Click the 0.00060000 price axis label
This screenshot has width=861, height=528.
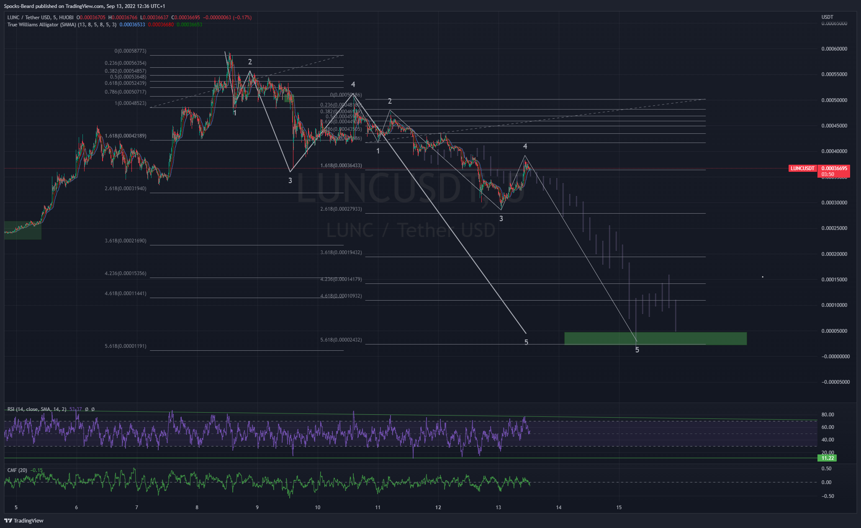pyautogui.click(x=834, y=49)
